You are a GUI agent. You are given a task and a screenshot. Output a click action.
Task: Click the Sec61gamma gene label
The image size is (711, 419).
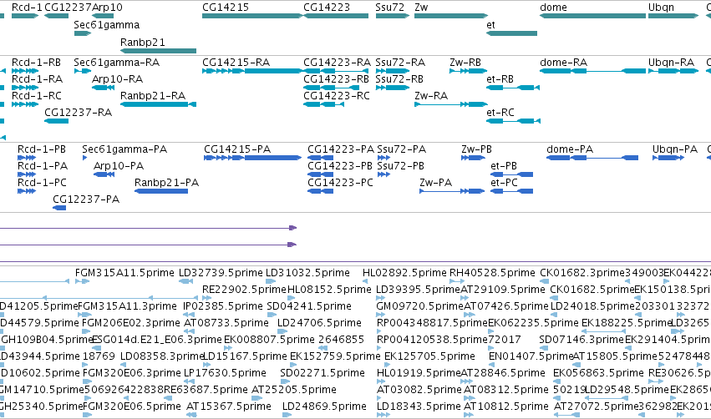[x=107, y=25]
